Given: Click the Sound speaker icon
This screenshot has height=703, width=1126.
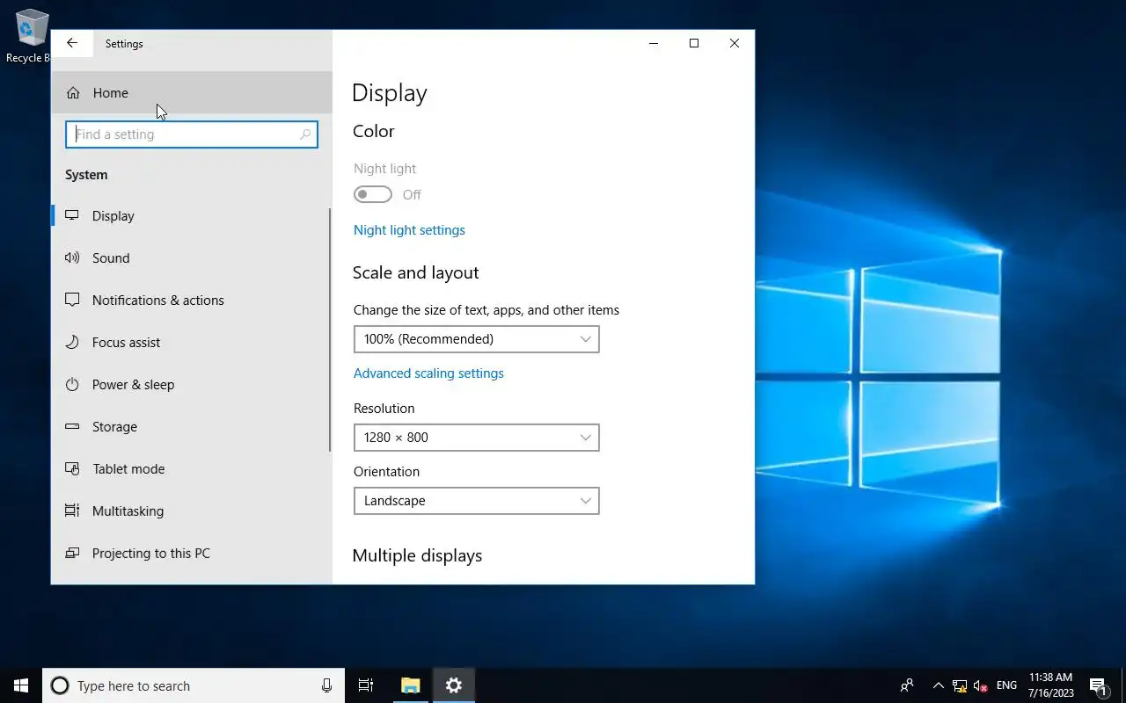Looking at the screenshot, I should [72, 257].
